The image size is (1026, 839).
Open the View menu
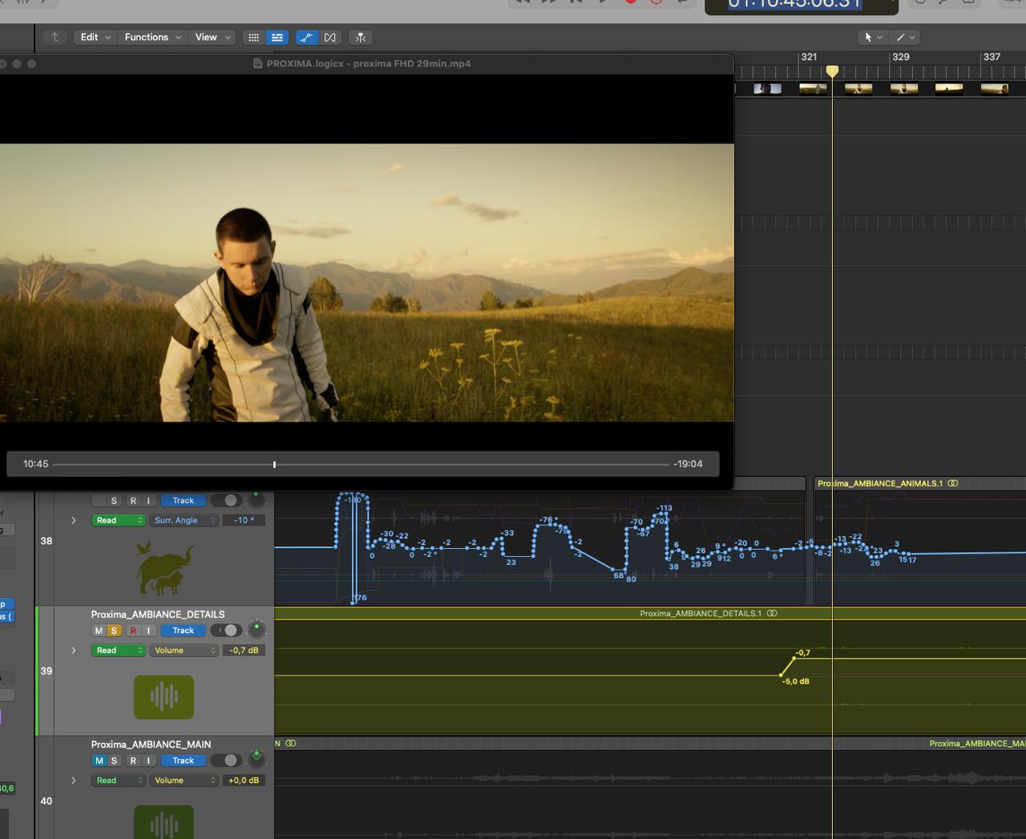click(212, 37)
